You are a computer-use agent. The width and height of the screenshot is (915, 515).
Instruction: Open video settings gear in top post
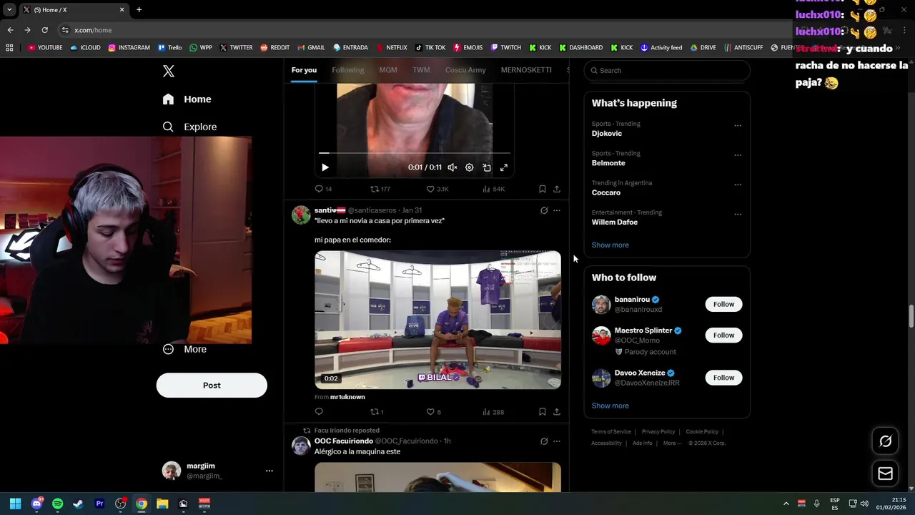coord(469,167)
